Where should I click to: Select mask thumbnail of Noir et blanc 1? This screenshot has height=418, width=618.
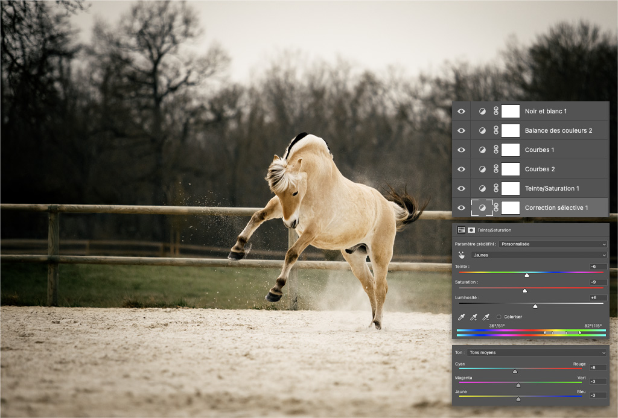511,112
